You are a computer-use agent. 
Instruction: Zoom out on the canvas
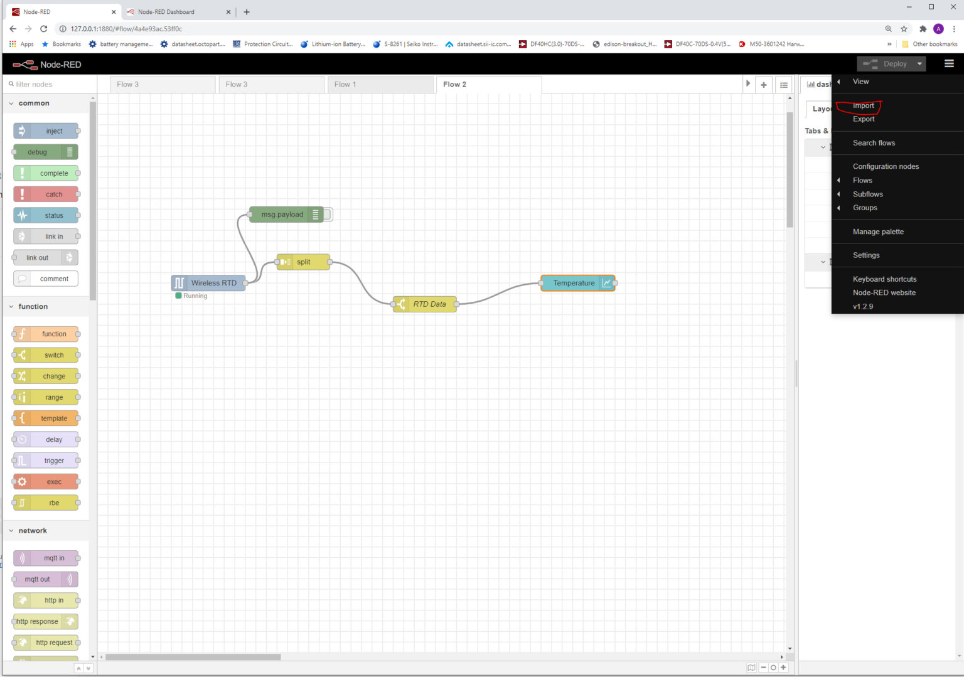(763, 668)
